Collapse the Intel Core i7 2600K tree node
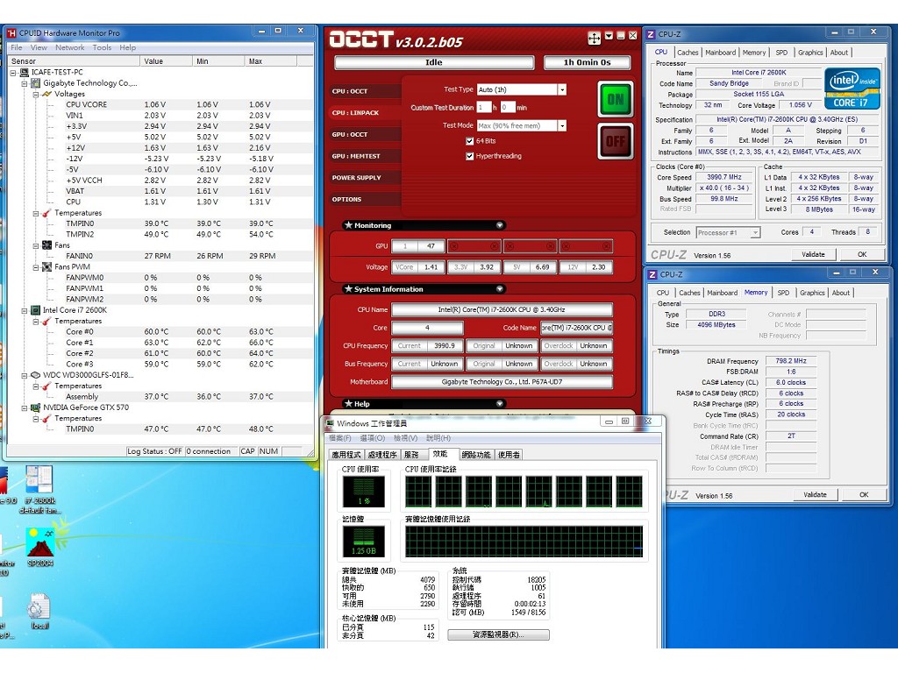Viewport: 898px width, 673px height. tap(25, 311)
